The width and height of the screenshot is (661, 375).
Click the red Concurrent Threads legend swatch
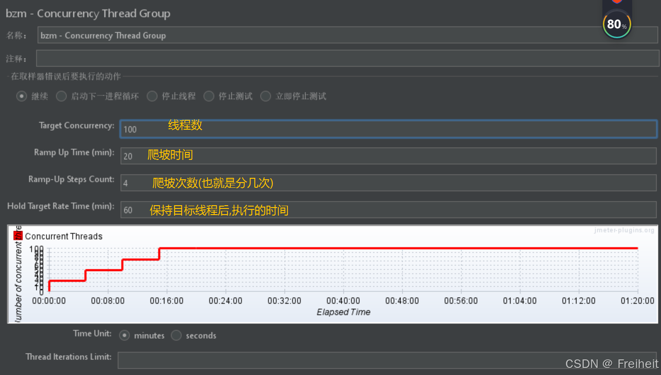(x=19, y=236)
